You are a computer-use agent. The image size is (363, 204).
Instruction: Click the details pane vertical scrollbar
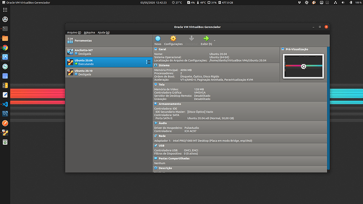328,108
